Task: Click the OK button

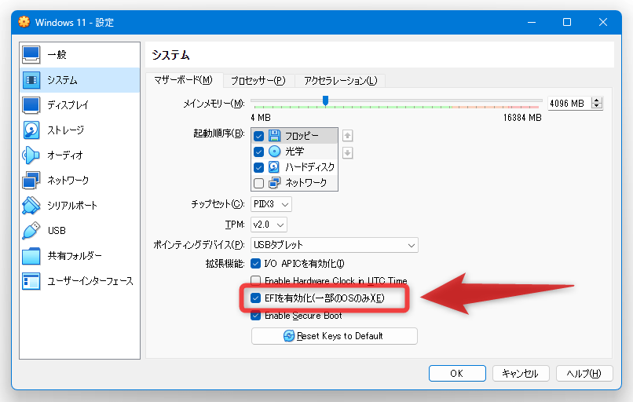Action: point(457,374)
